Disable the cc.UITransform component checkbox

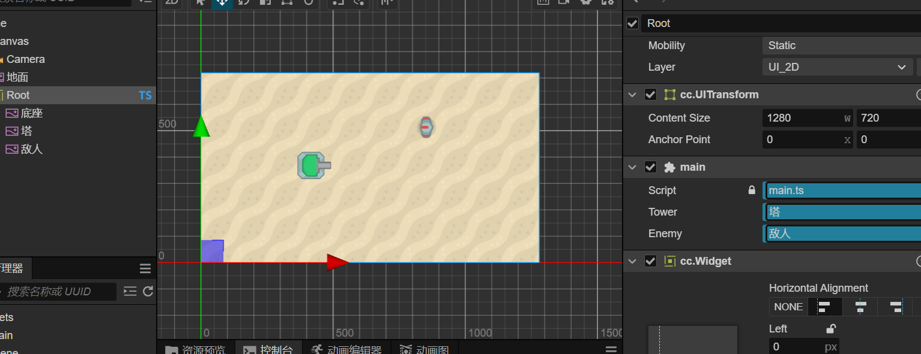650,95
